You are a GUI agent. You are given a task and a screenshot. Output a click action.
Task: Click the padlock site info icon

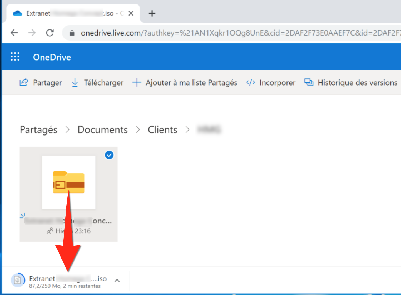tap(72, 33)
